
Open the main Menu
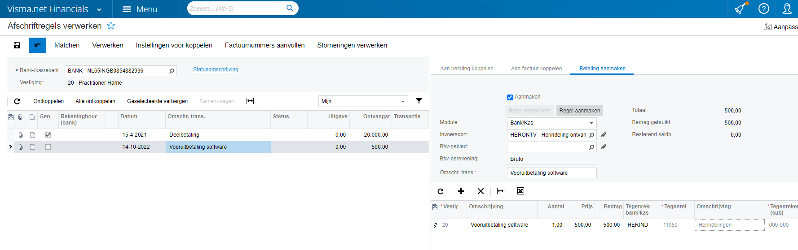pyautogui.click(x=140, y=9)
